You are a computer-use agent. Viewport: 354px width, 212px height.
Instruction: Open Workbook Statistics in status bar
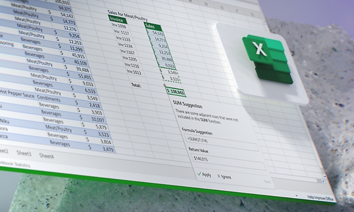(x=15, y=164)
